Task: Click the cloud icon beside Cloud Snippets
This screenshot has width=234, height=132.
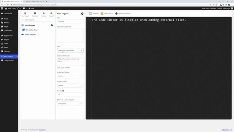Action: click(23, 34)
